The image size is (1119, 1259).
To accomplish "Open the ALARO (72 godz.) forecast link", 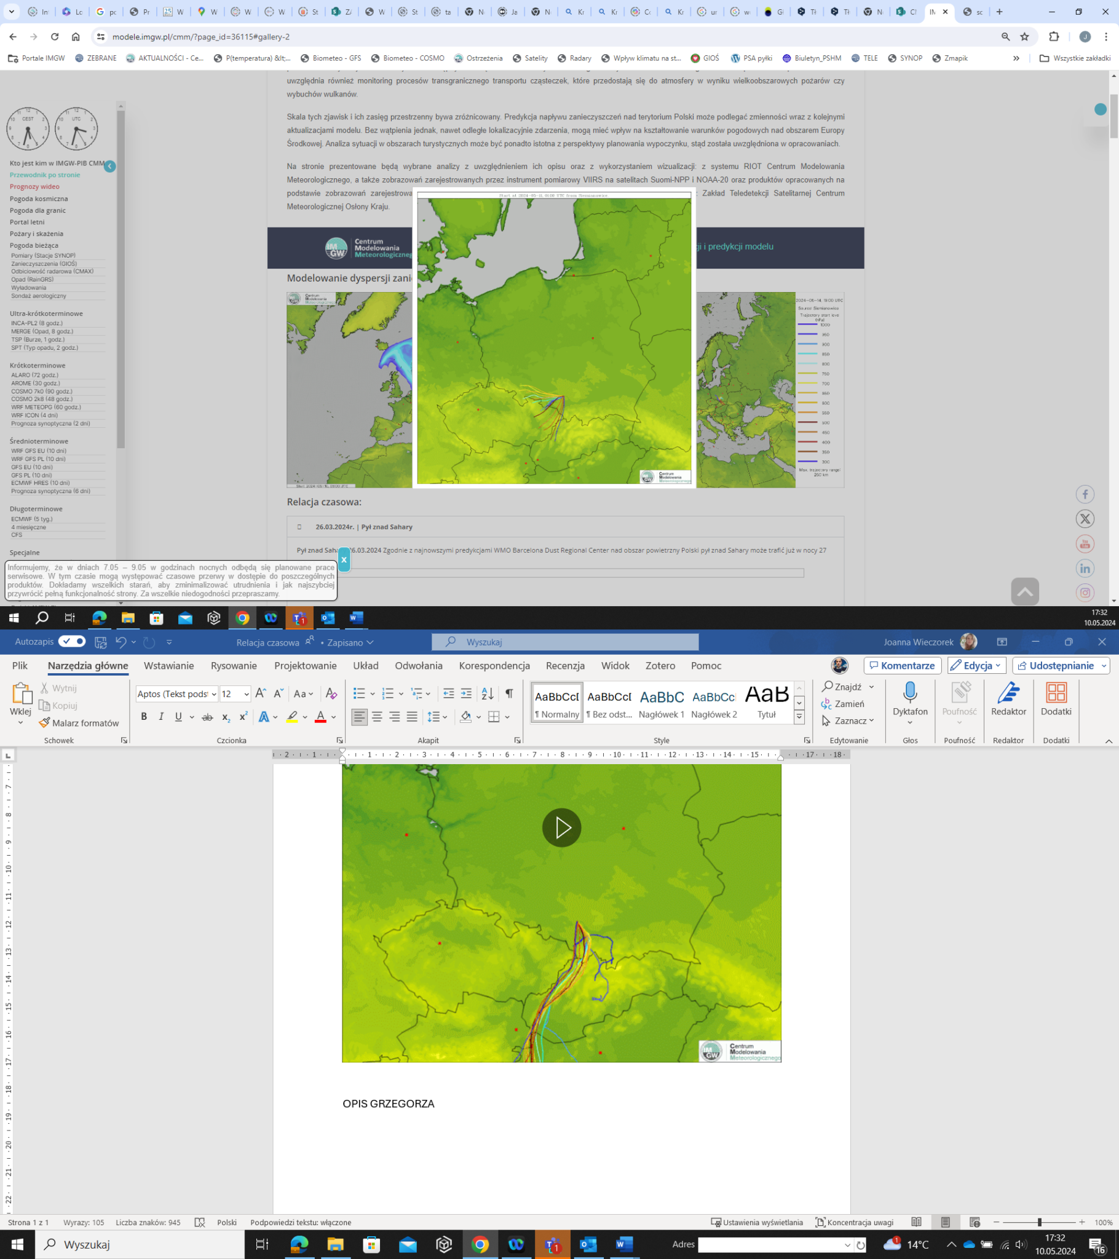I will click(x=34, y=374).
